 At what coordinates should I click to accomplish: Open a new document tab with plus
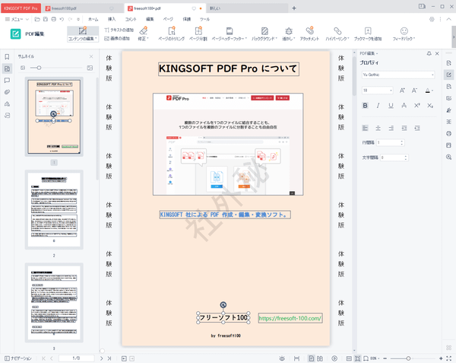click(294, 8)
